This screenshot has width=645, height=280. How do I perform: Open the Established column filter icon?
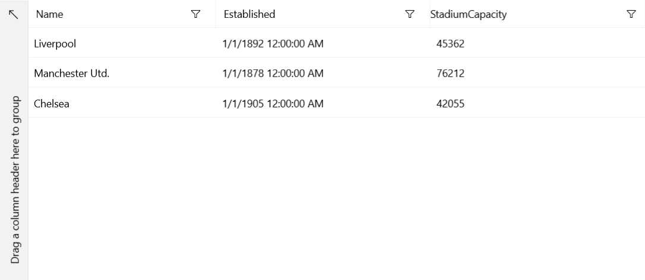[409, 14]
